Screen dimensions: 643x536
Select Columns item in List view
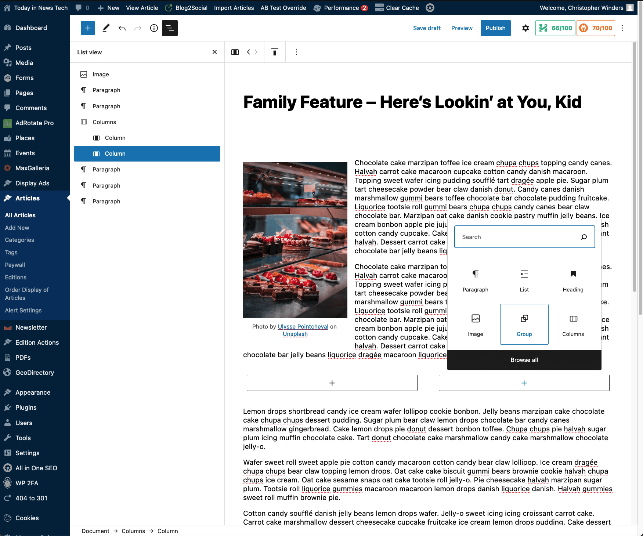(104, 122)
